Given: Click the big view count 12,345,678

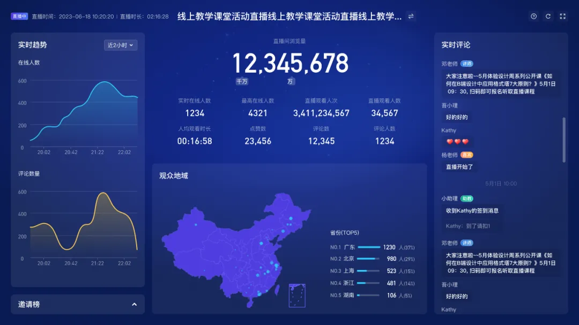Looking at the screenshot, I should coord(290,63).
